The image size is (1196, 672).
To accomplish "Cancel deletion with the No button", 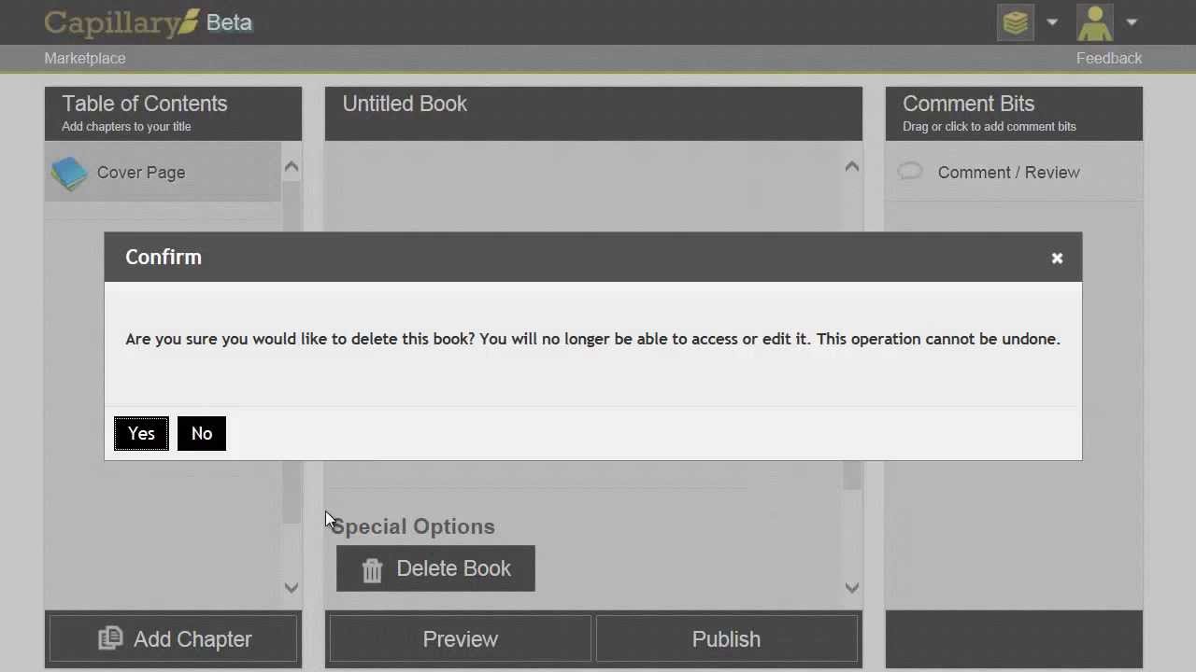I will point(202,433).
